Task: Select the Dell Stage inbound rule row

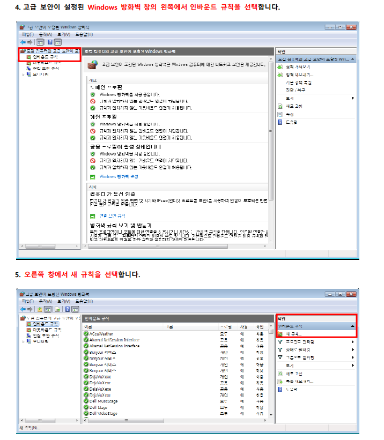Action: coord(176,407)
